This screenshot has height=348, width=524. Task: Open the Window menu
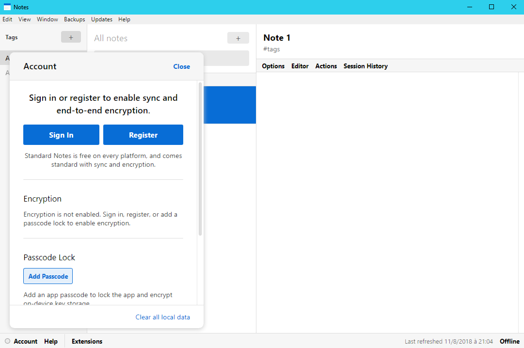pyautogui.click(x=47, y=19)
